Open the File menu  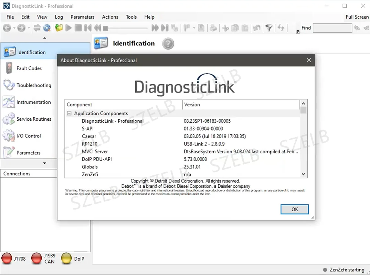pos(10,17)
